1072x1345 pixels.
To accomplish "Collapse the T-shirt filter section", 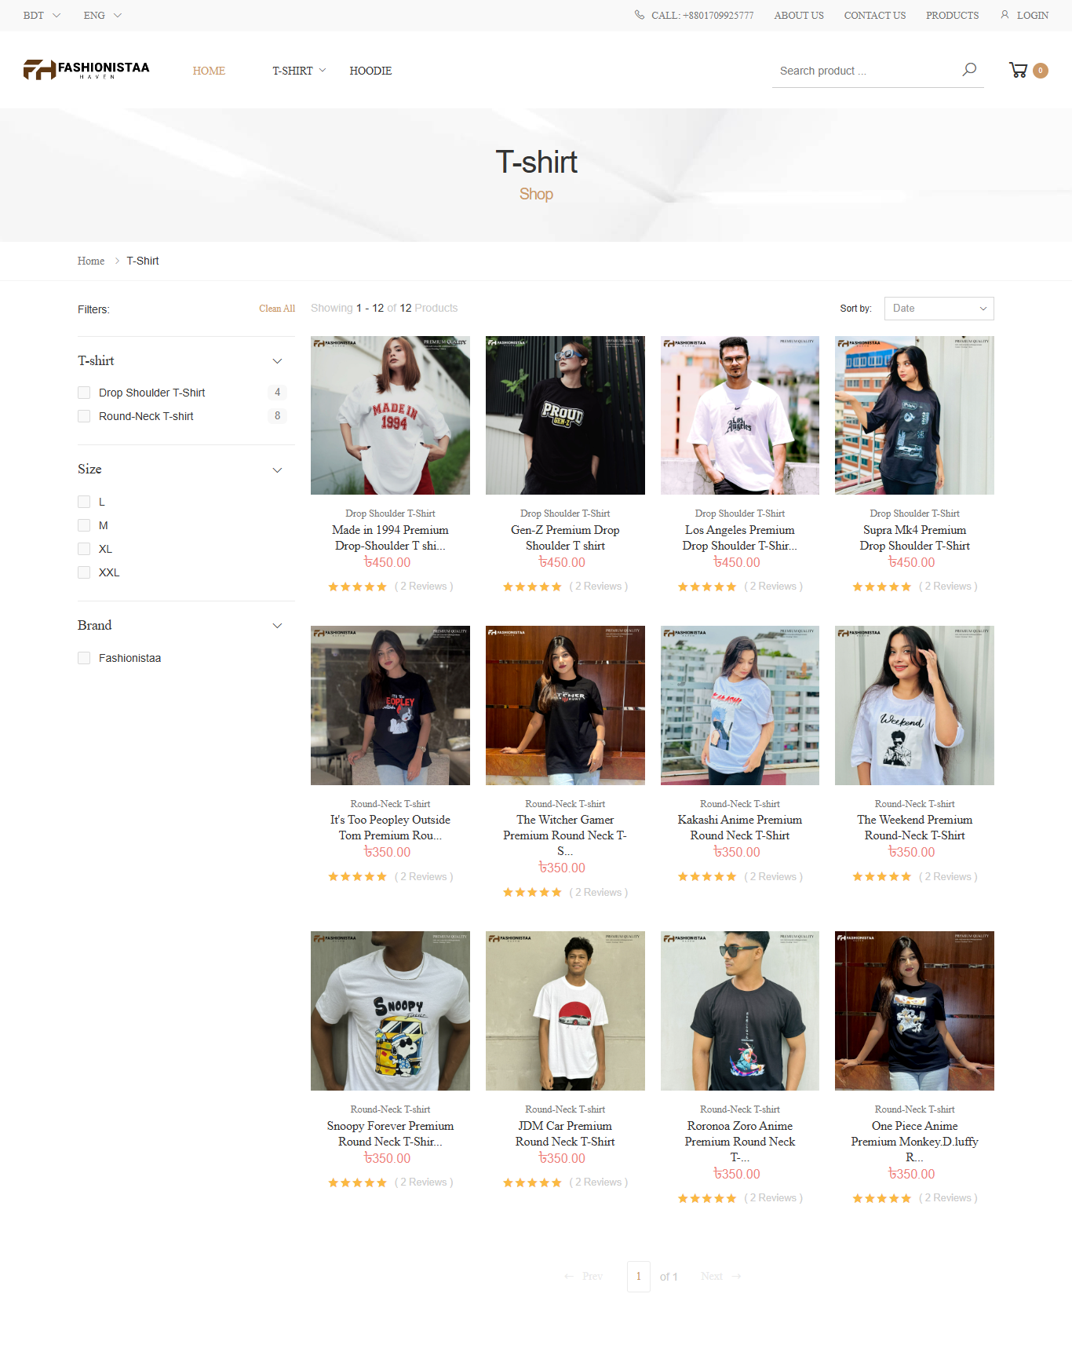I will (x=277, y=361).
